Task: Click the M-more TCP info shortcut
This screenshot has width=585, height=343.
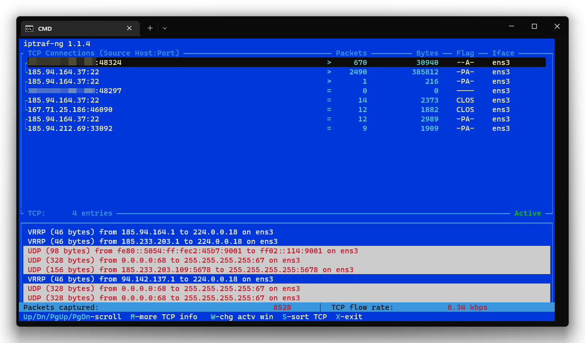Action: (164, 317)
